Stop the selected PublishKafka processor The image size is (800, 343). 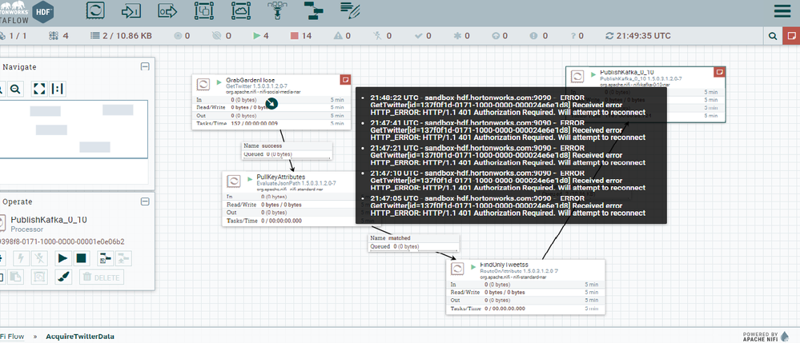[x=81, y=258]
